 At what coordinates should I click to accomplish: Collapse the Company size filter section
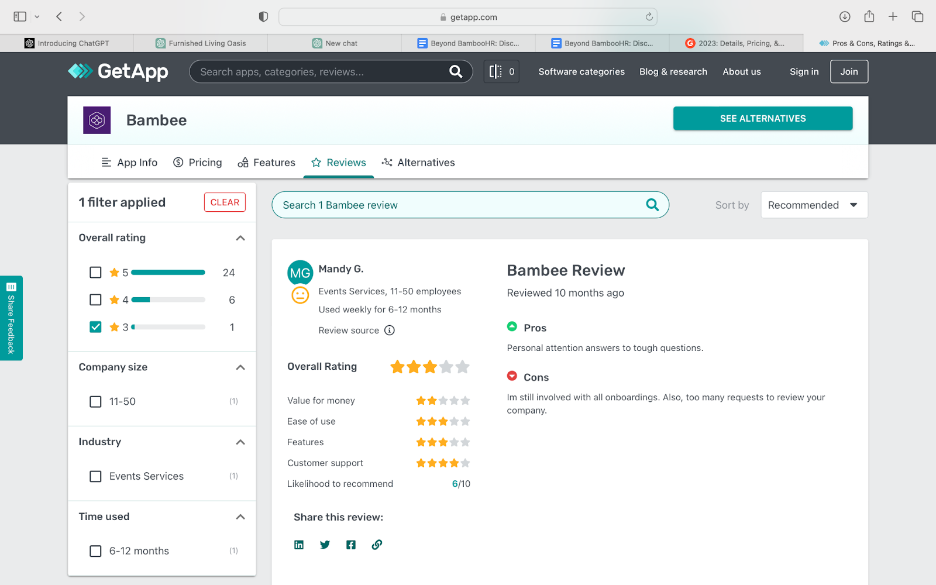coord(240,367)
